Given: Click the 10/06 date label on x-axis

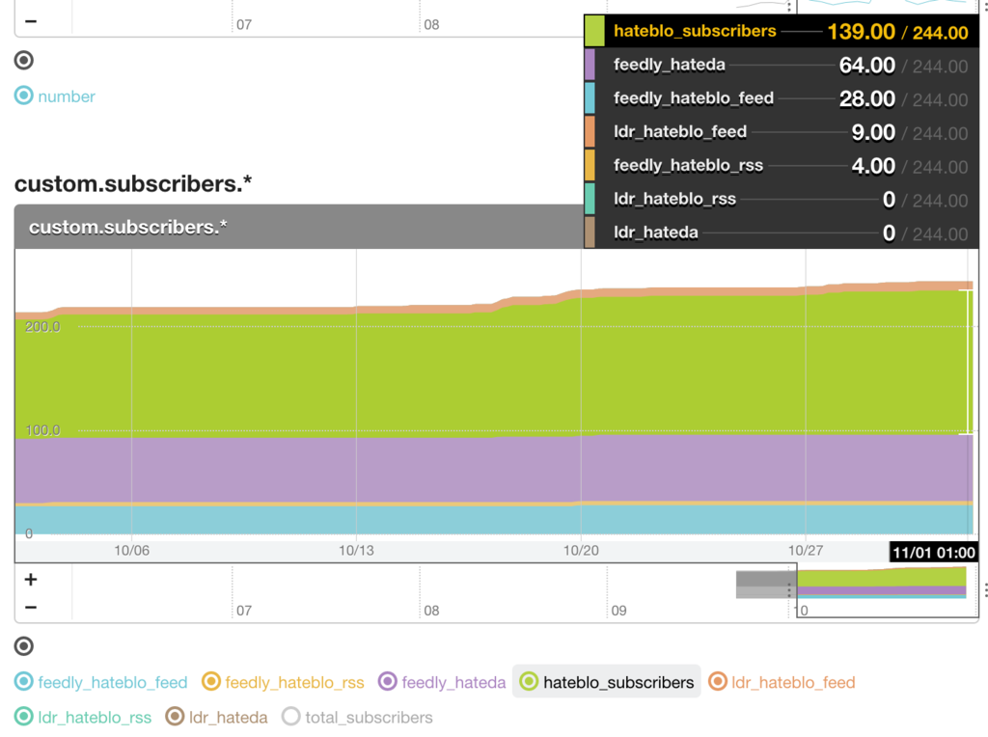Looking at the screenshot, I should [x=131, y=551].
